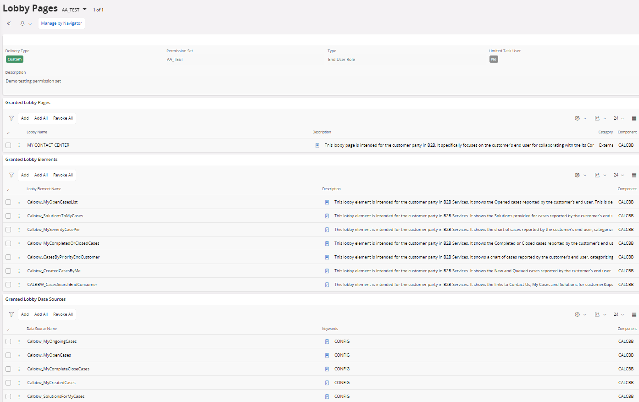Viewport: 639px width, 402px height.
Task: Open description note icon for Calbbw_MySeverityCasePie
Action: (x=327, y=230)
